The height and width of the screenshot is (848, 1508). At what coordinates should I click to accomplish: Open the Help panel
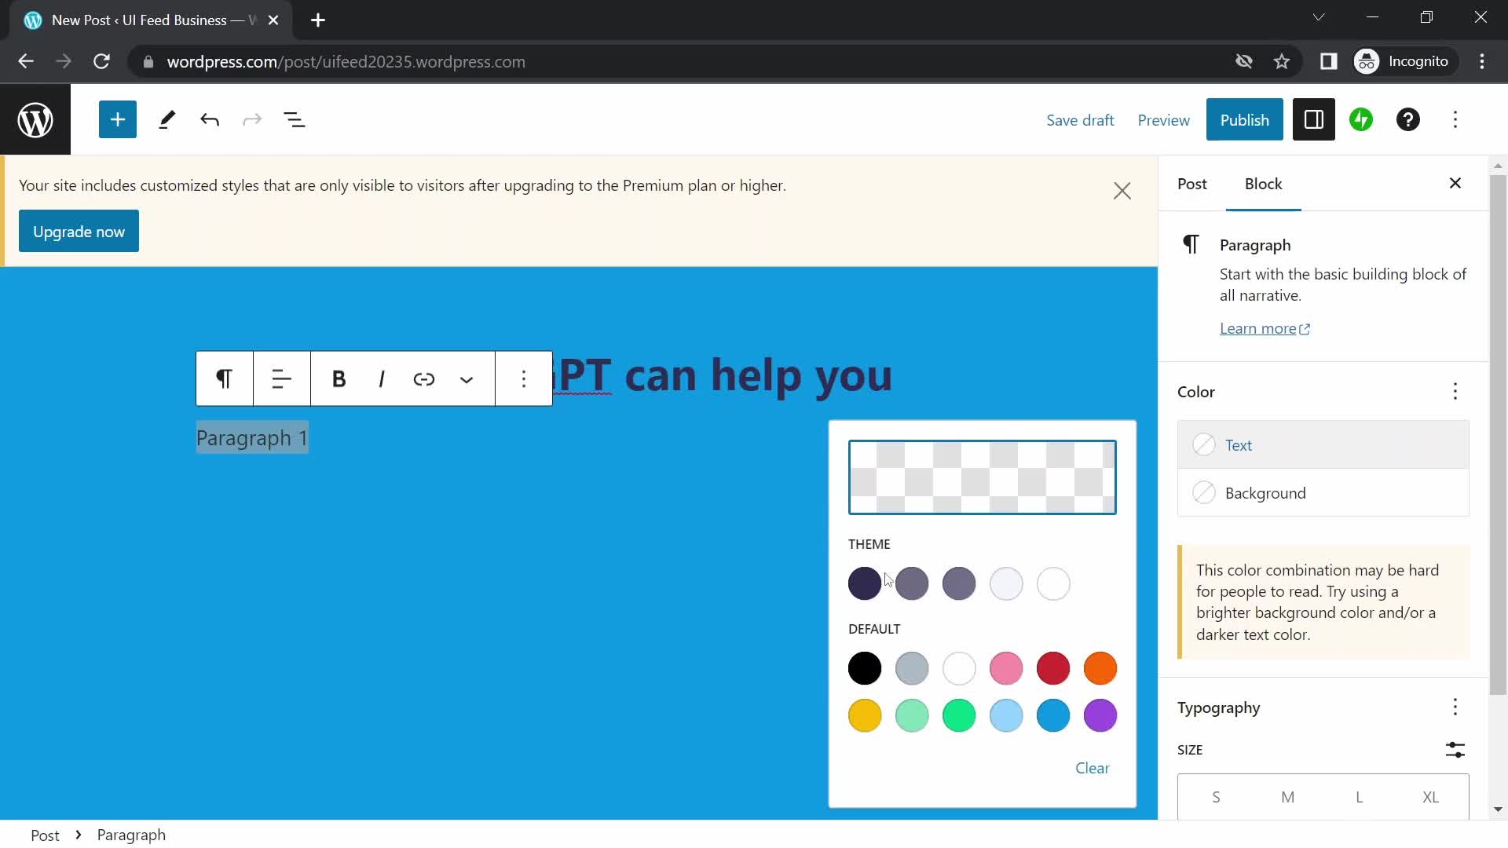[1408, 119]
